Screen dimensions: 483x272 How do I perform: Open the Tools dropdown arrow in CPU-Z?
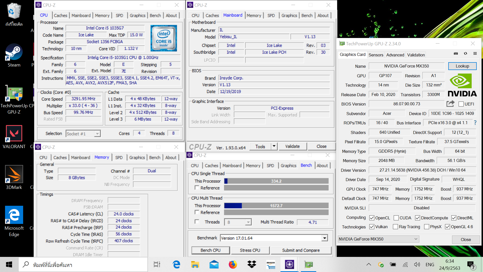(x=274, y=146)
